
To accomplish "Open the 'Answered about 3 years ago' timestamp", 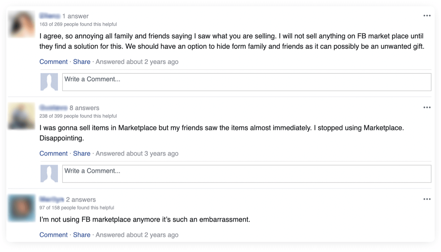I will point(137,153).
